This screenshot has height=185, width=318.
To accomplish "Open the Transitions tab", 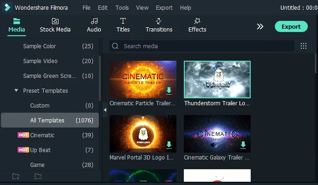I will [159, 26].
